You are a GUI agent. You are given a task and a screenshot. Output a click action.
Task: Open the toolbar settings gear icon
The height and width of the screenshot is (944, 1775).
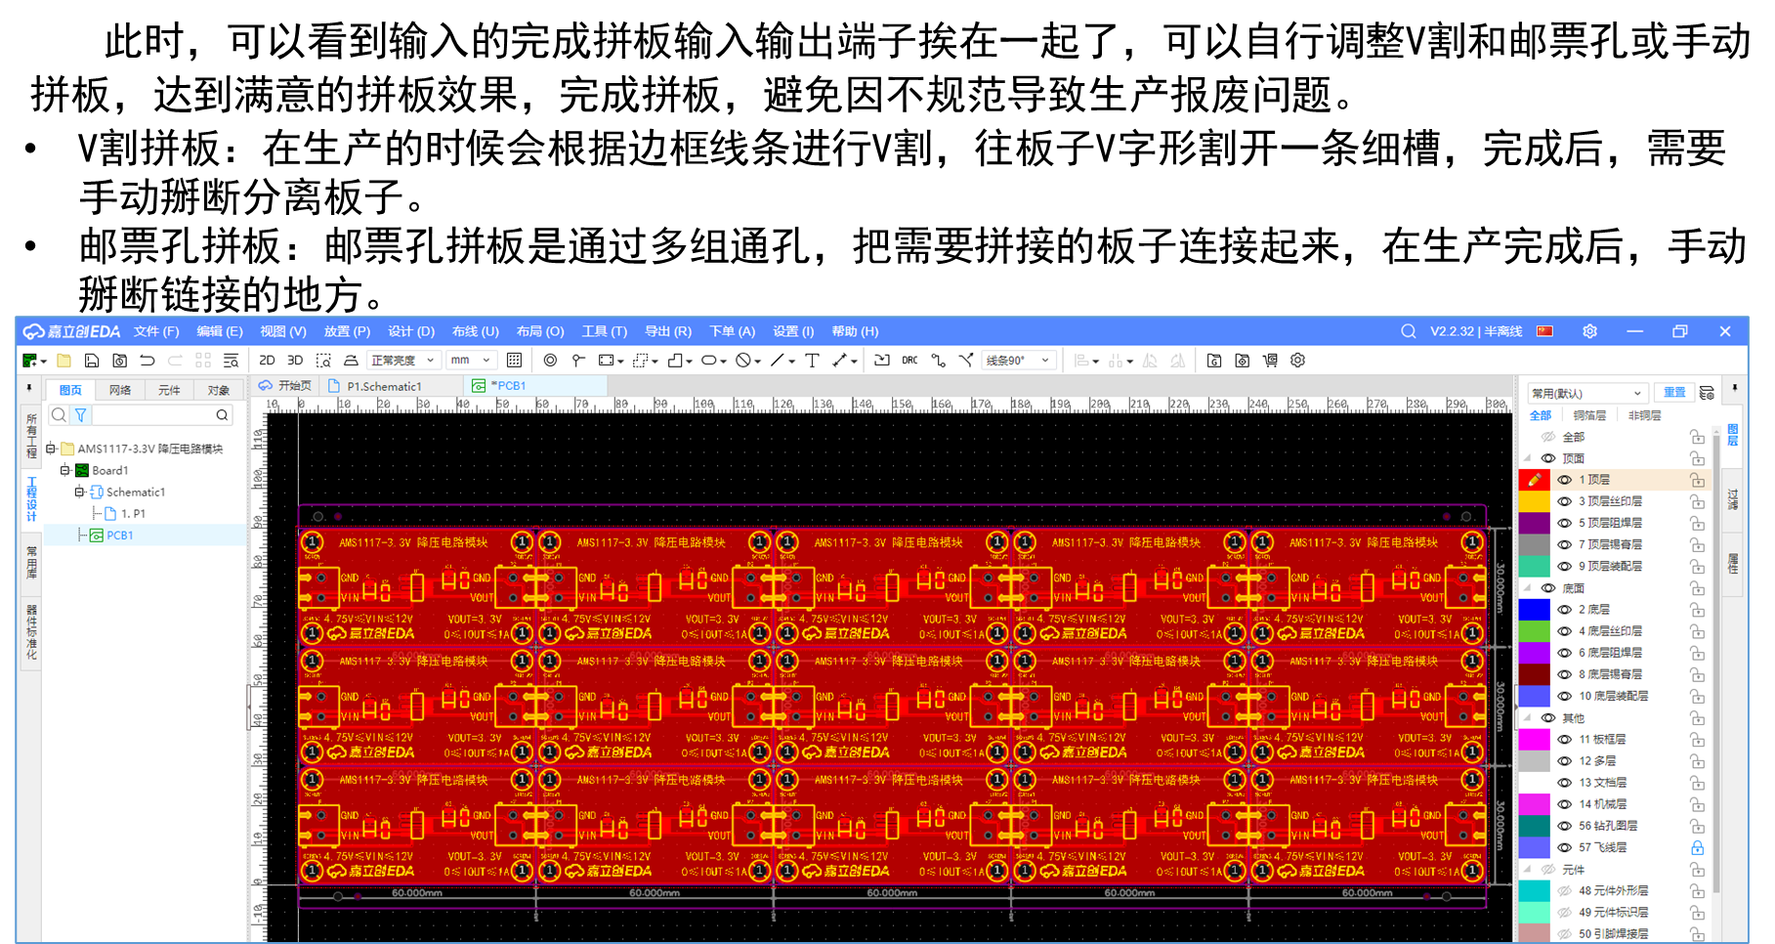pyautogui.click(x=1298, y=361)
